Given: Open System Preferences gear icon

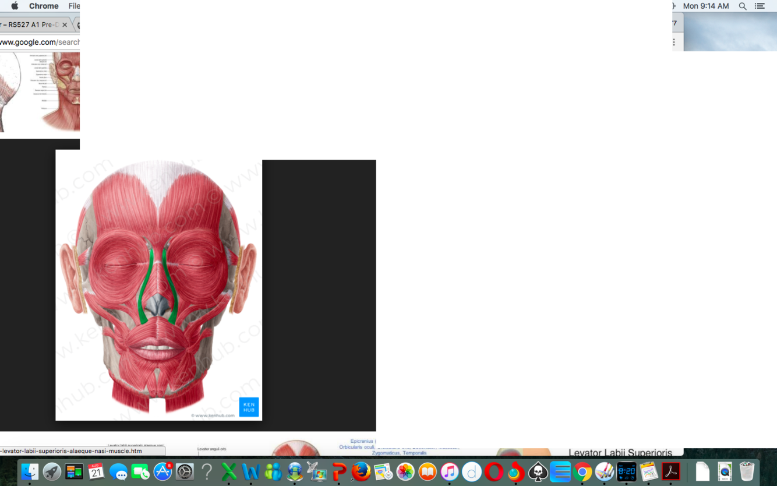Looking at the screenshot, I should coord(185,471).
